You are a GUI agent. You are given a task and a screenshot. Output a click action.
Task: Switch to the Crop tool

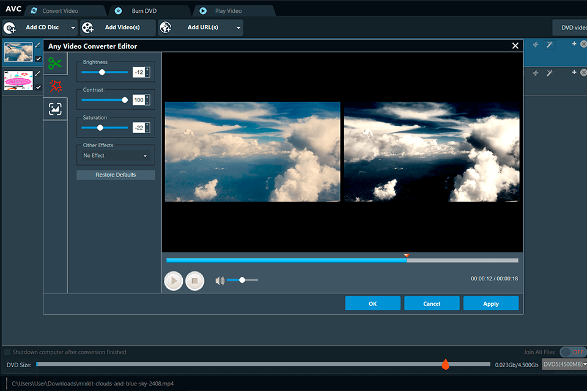coord(55,109)
